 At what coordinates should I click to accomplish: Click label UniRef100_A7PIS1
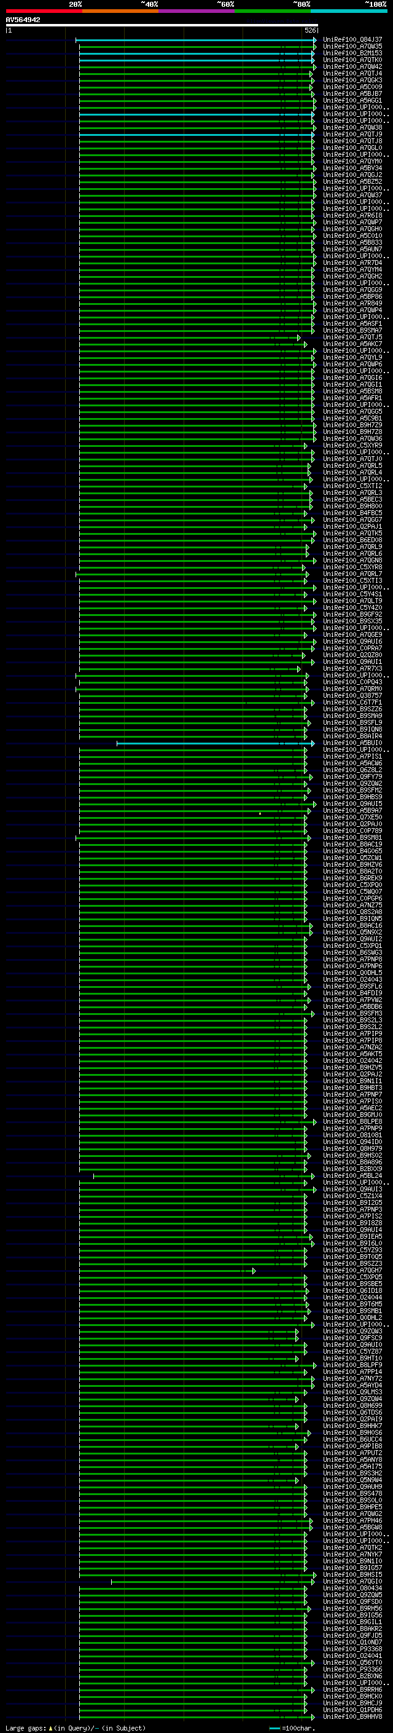[352, 756]
